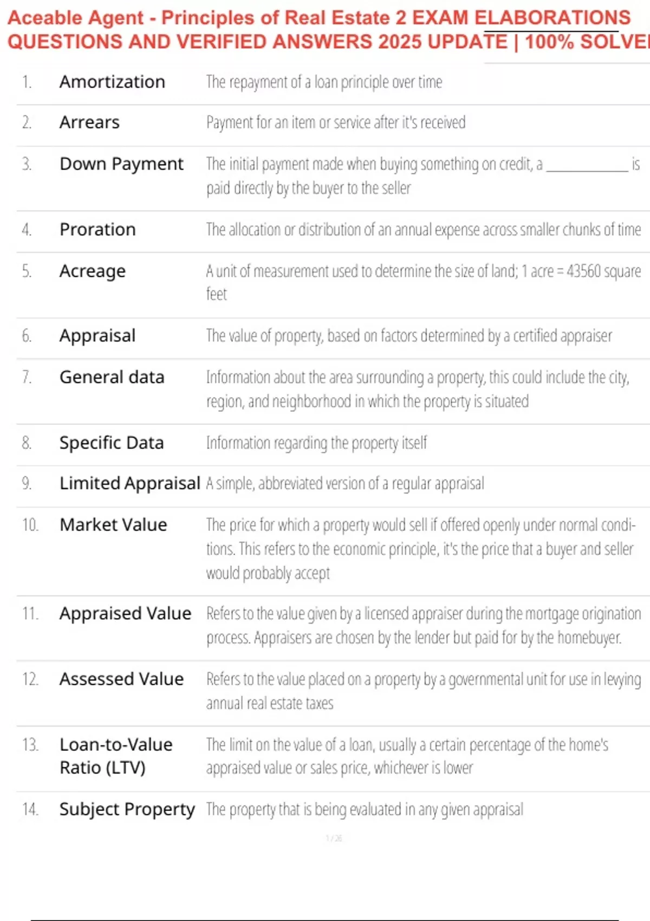Click the Appraised Value term

pos(125,613)
